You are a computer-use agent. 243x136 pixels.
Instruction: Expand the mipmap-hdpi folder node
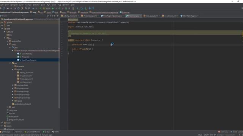pyautogui.click(x=13, y=85)
